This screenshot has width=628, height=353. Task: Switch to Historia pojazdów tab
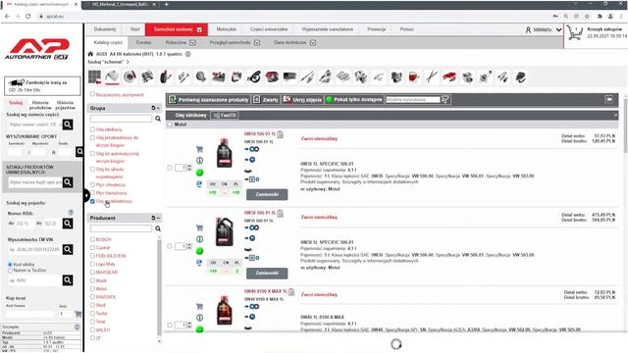pyautogui.click(x=66, y=105)
